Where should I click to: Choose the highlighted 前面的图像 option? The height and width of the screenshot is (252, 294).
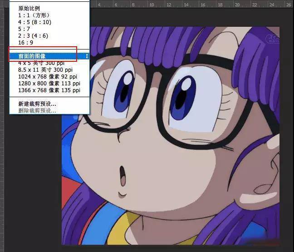[49, 56]
